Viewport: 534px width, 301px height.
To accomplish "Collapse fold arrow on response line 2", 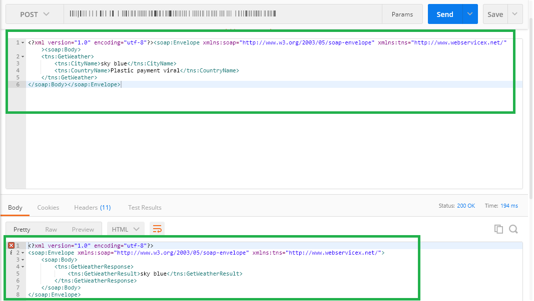I will pyautogui.click(x=23, y=253).
